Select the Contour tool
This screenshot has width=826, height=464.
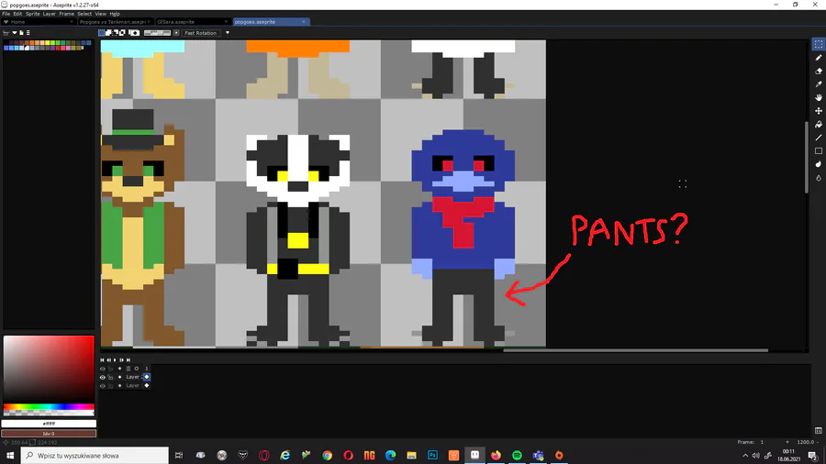tap(818, 165)
